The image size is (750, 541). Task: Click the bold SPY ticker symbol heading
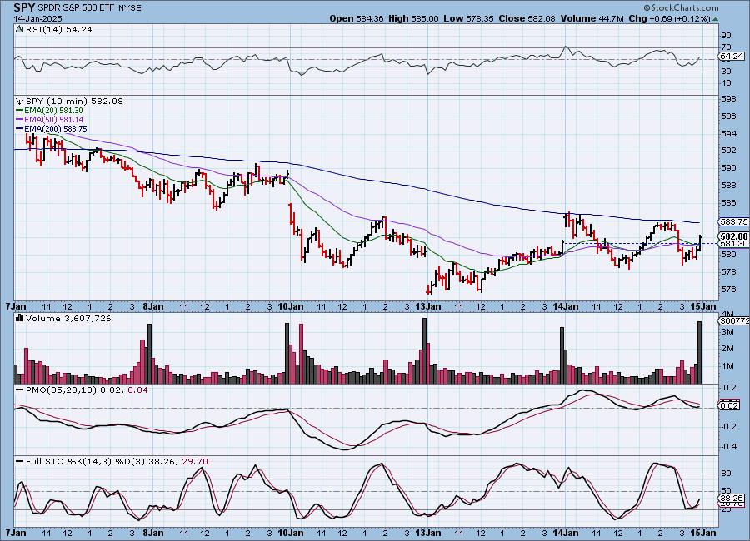click(24, 7)
